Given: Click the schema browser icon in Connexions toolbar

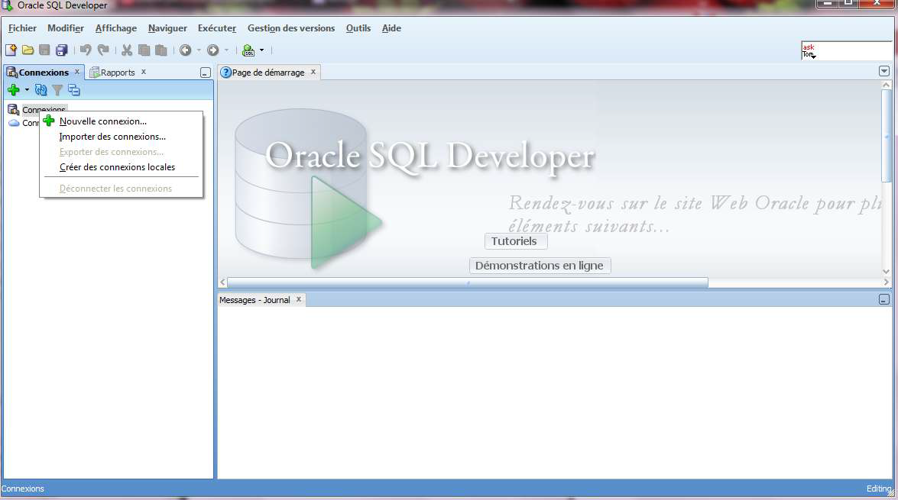Looking at the screenshot, I should 74,90.
